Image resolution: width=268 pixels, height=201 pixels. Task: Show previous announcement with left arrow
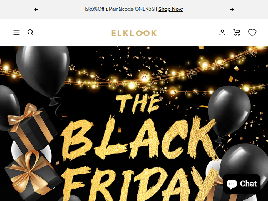tap(36, 9)
